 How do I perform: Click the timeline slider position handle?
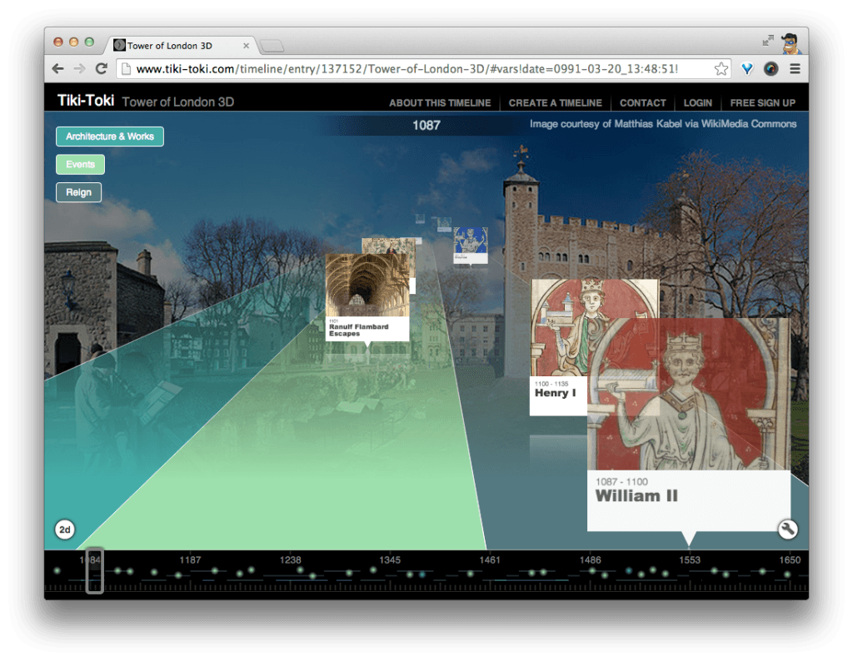click(95, 570)
